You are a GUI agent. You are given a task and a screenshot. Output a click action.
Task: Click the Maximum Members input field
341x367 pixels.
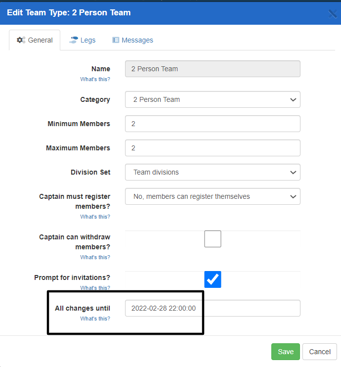213,148
